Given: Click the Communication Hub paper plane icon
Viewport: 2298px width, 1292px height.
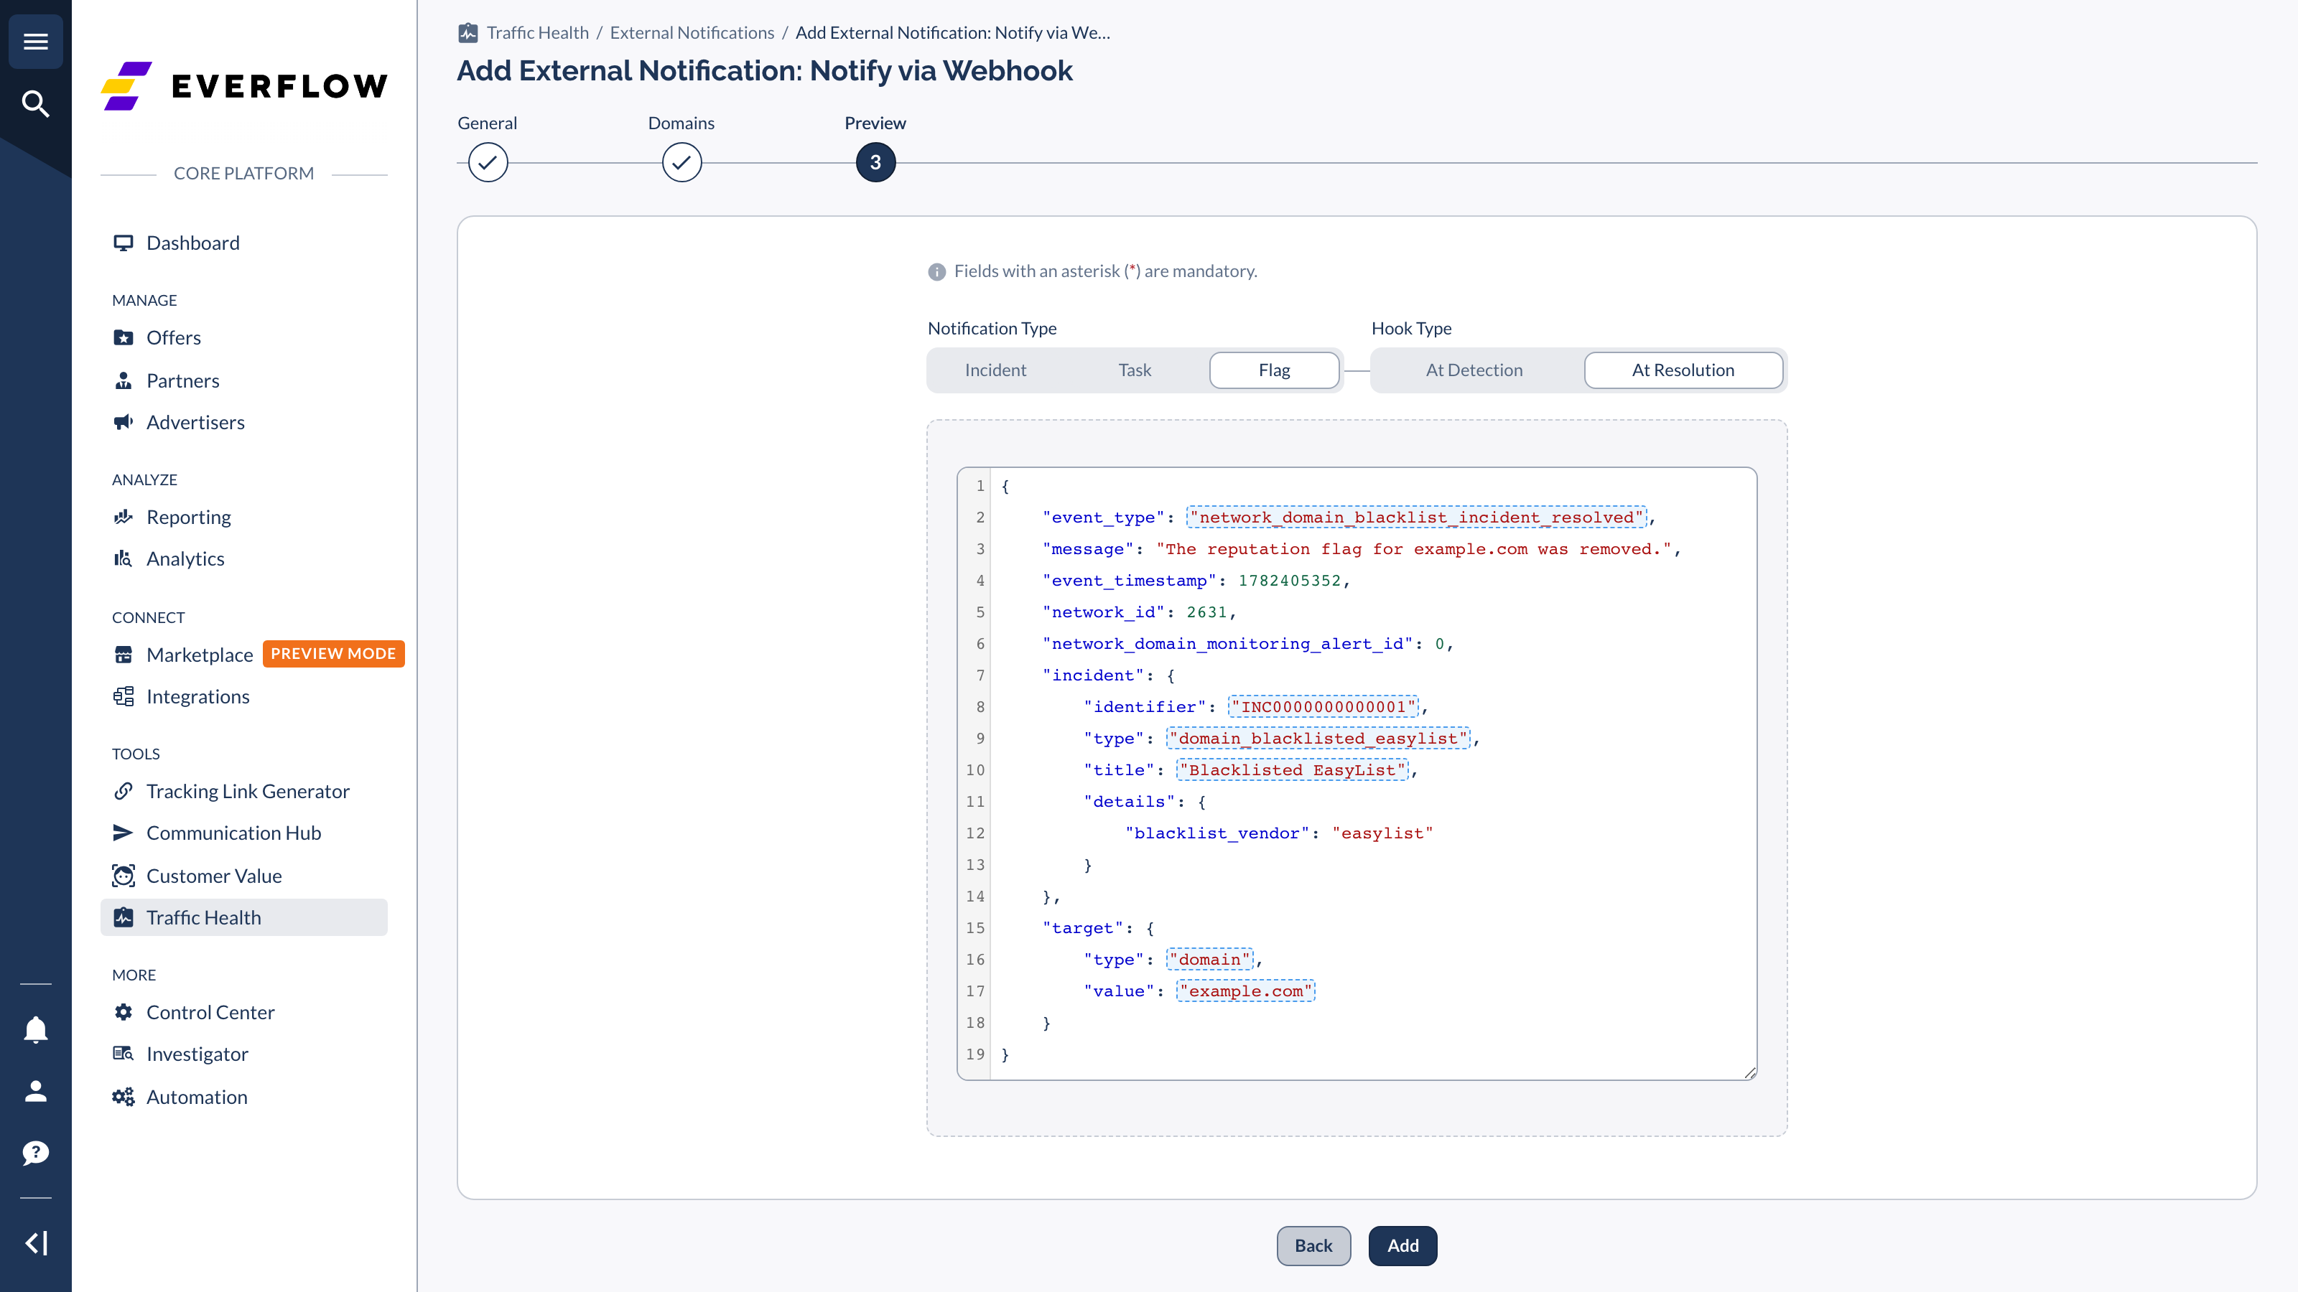Looking at the screenshot, I should click(x=123, y=833).
